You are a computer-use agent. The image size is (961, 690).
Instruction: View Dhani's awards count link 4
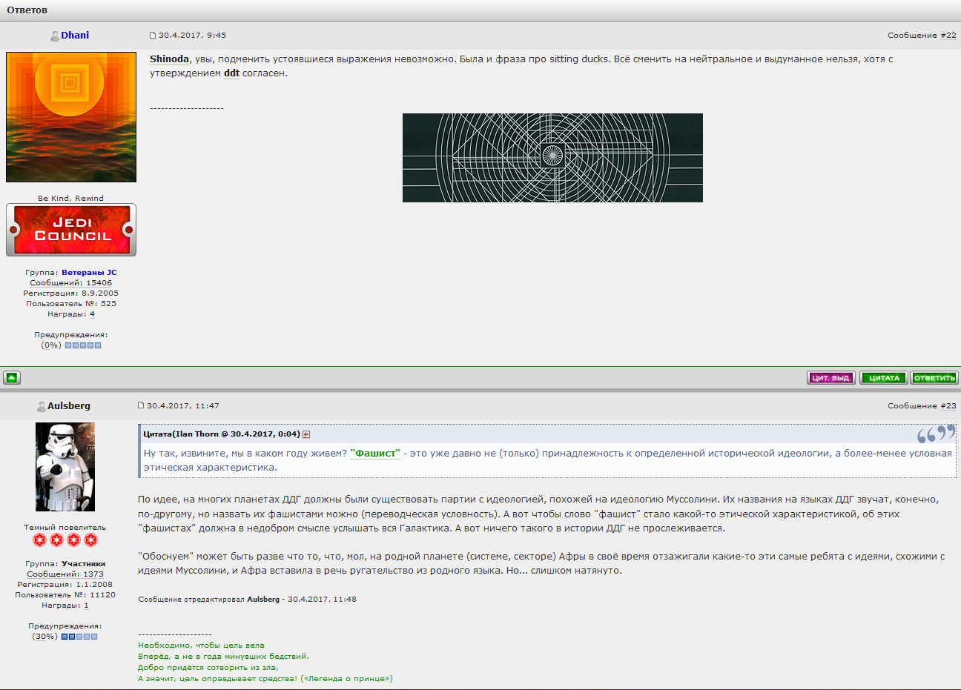tap(92, 314)
